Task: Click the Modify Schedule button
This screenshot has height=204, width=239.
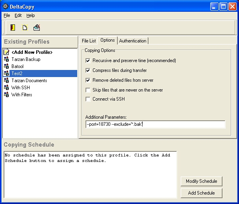Action: [x=201, y=181]
